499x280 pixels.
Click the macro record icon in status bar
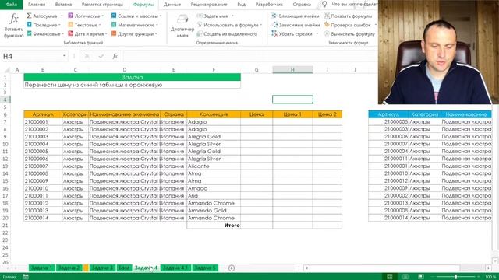point(26,277)
